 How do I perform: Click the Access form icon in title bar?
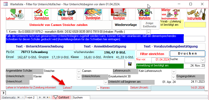(x=6, y=4)
